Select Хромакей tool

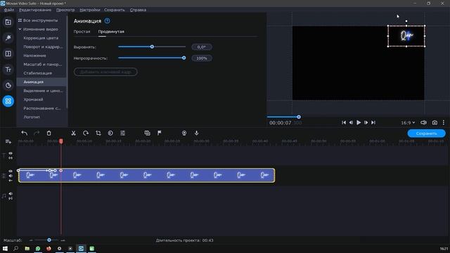33,100
